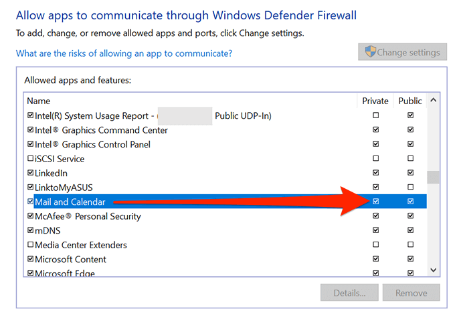Toggle Public checkbox for LinktoMyASUS

410,188
